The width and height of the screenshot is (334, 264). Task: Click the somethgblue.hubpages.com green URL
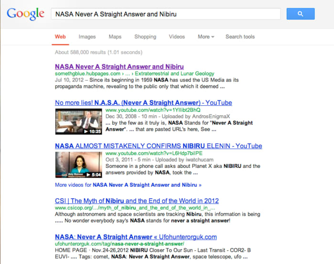87,73
